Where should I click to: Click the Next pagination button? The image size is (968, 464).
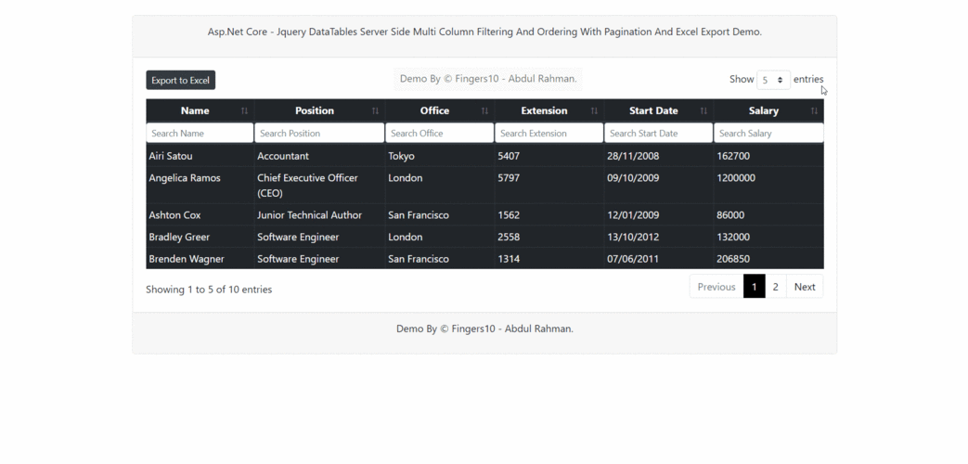pyautogui.click(x=804, y=287)
